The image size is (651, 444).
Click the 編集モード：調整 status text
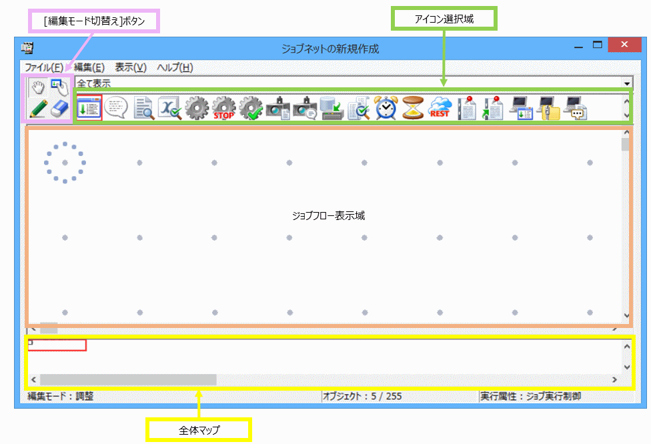coord(61,396)
